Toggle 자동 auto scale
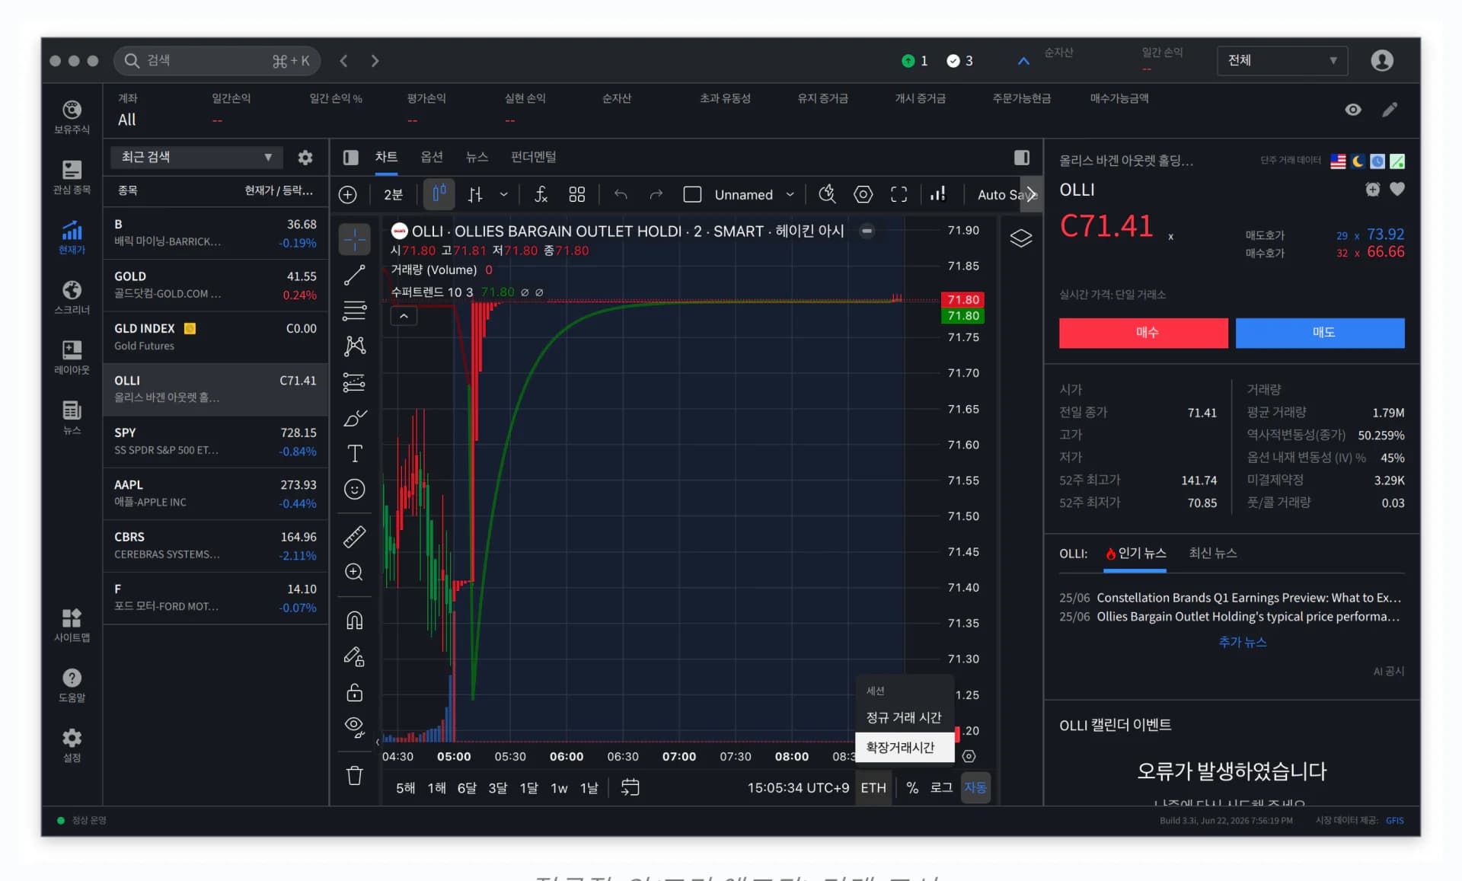Screen dimensions: 1462x881 point(975,788)
